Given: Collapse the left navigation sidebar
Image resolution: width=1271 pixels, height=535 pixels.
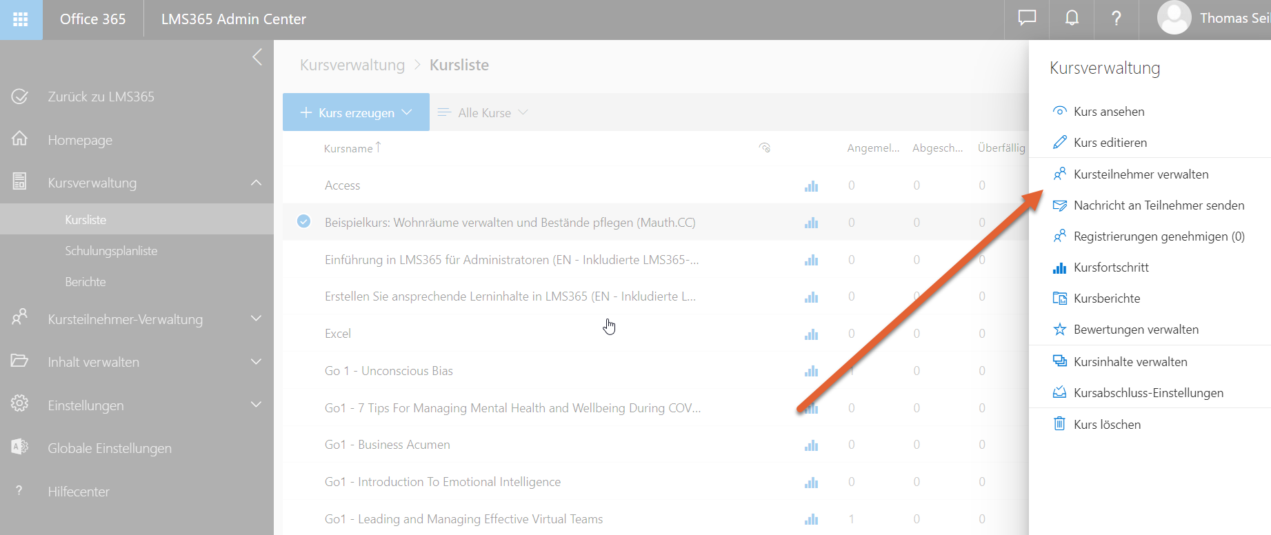Looking at the screenshot, I should point(257,57).
